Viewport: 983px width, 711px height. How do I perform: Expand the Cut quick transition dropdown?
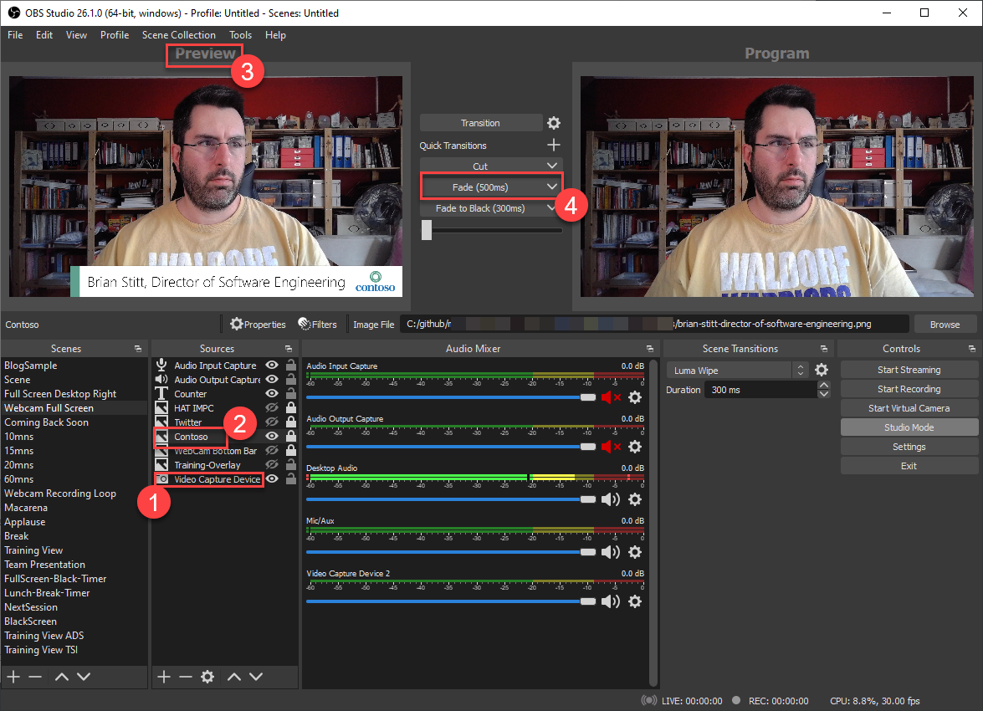pos(551,166)
